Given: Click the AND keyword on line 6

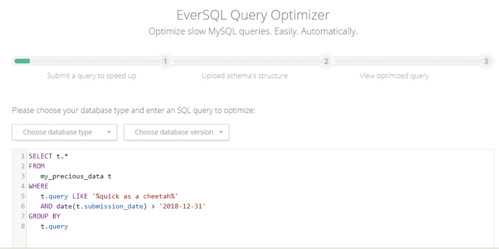Looking at the screenshot, I should click(x=46, y=206).
